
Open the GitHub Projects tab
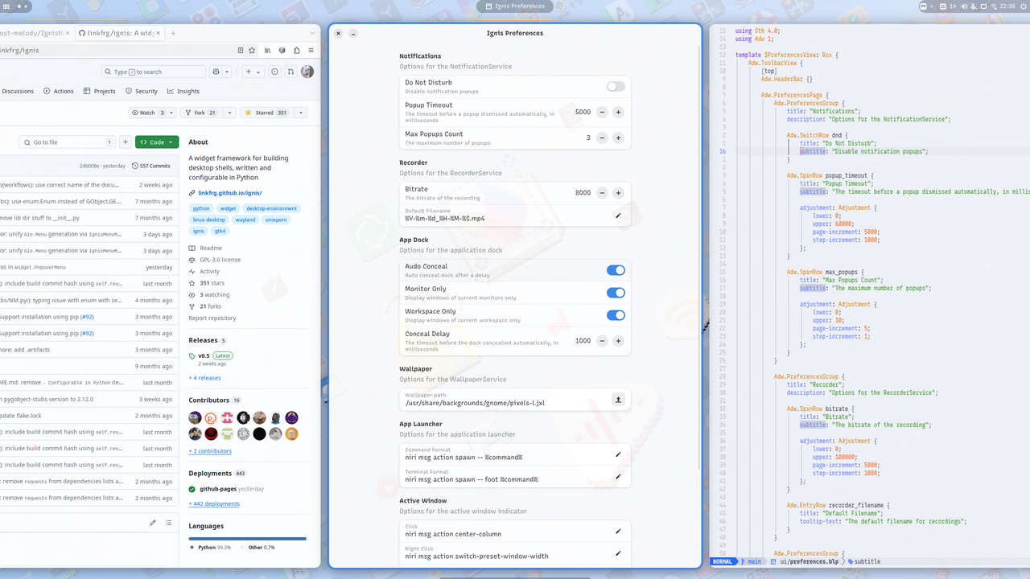100,91
